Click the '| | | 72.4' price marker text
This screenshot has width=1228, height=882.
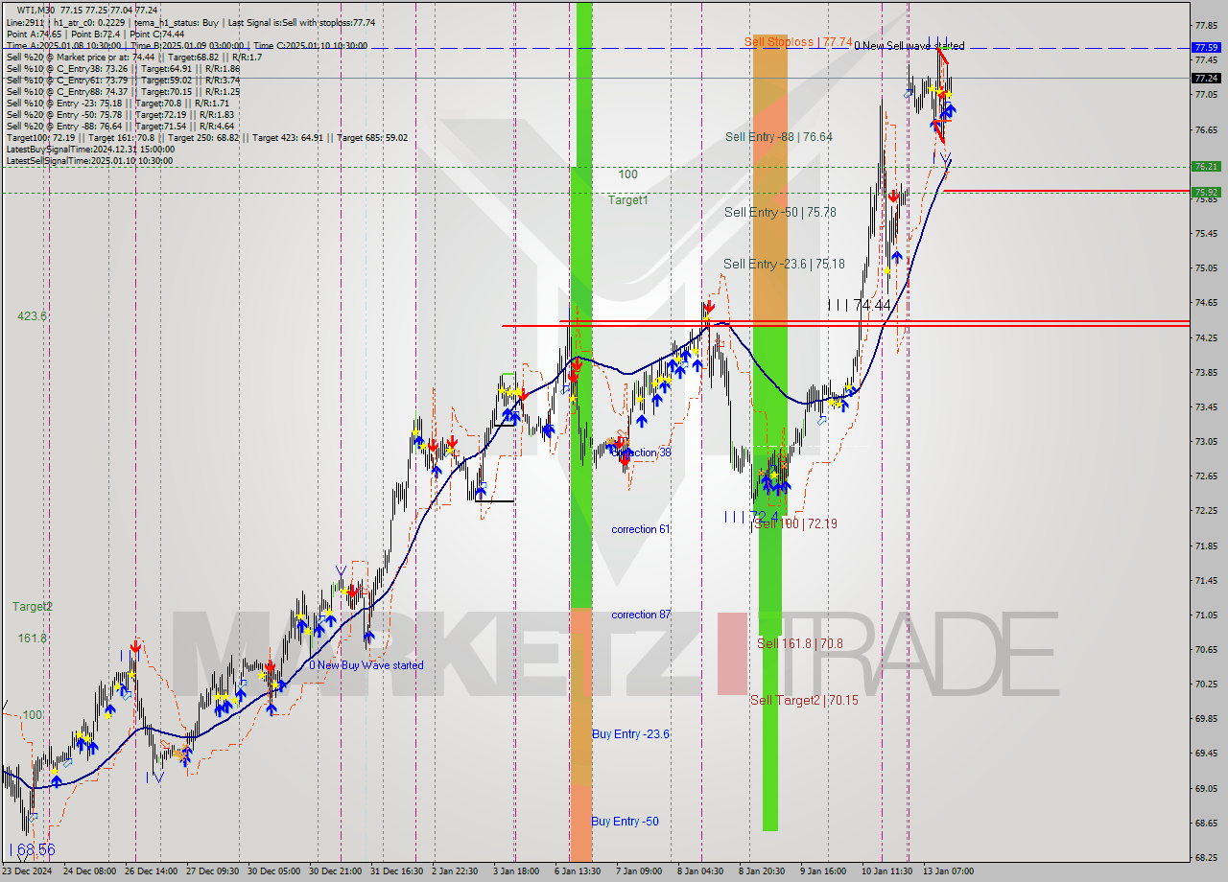click(751, 516)
